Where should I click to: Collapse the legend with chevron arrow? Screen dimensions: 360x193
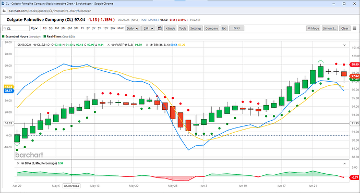(344, 45)
